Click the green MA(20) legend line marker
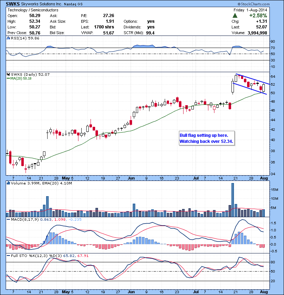 [8, 79]
